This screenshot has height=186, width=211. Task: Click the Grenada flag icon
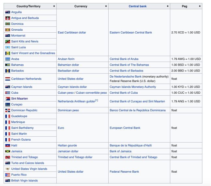[x=8, y=30]
